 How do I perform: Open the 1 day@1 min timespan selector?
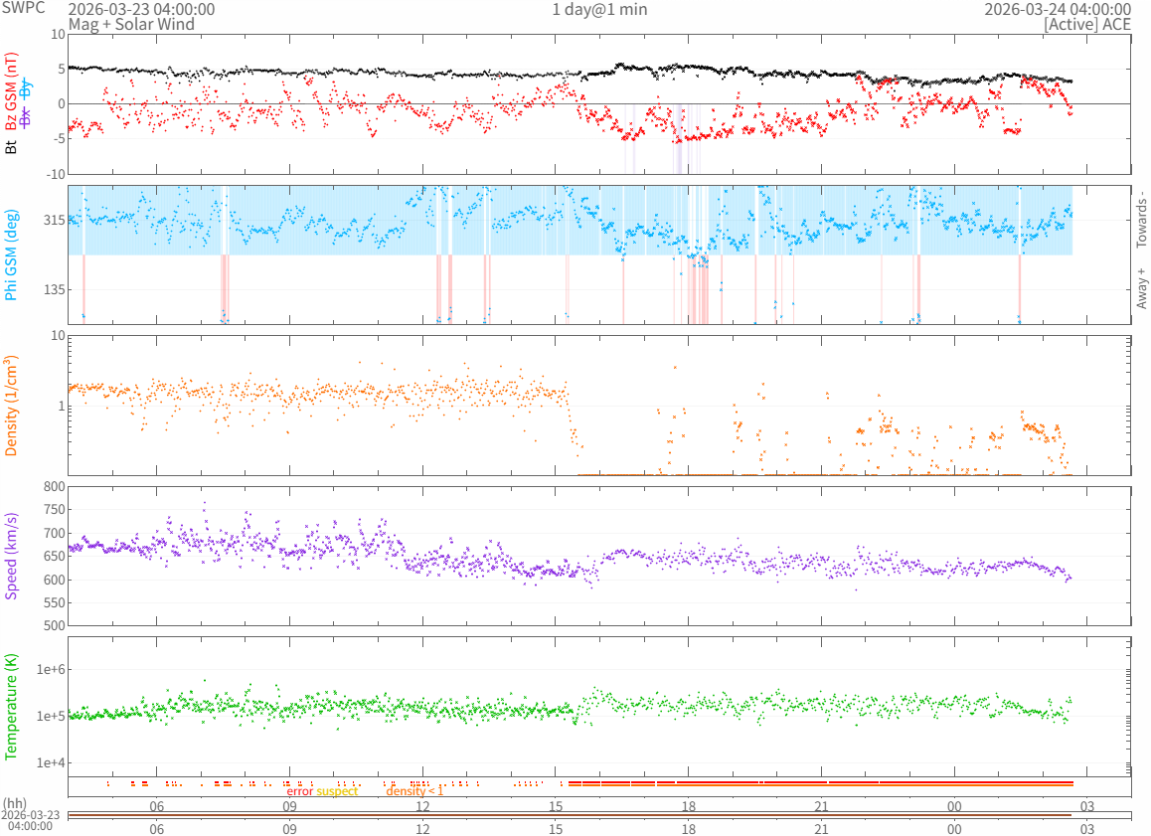pyautogui.click(x=599, y=9)
